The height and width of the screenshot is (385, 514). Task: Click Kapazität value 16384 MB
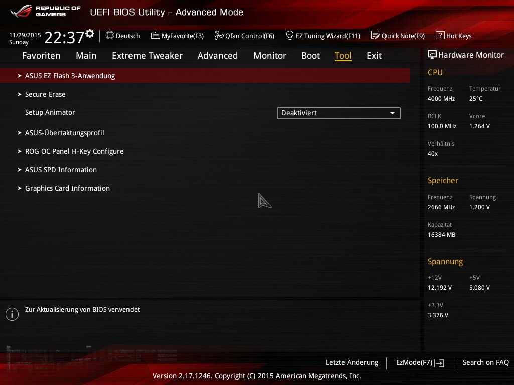coord(442,235)
